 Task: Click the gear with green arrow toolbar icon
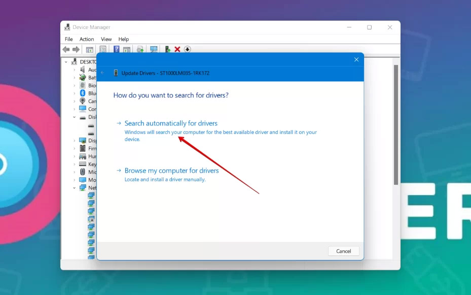pos(140,49)
